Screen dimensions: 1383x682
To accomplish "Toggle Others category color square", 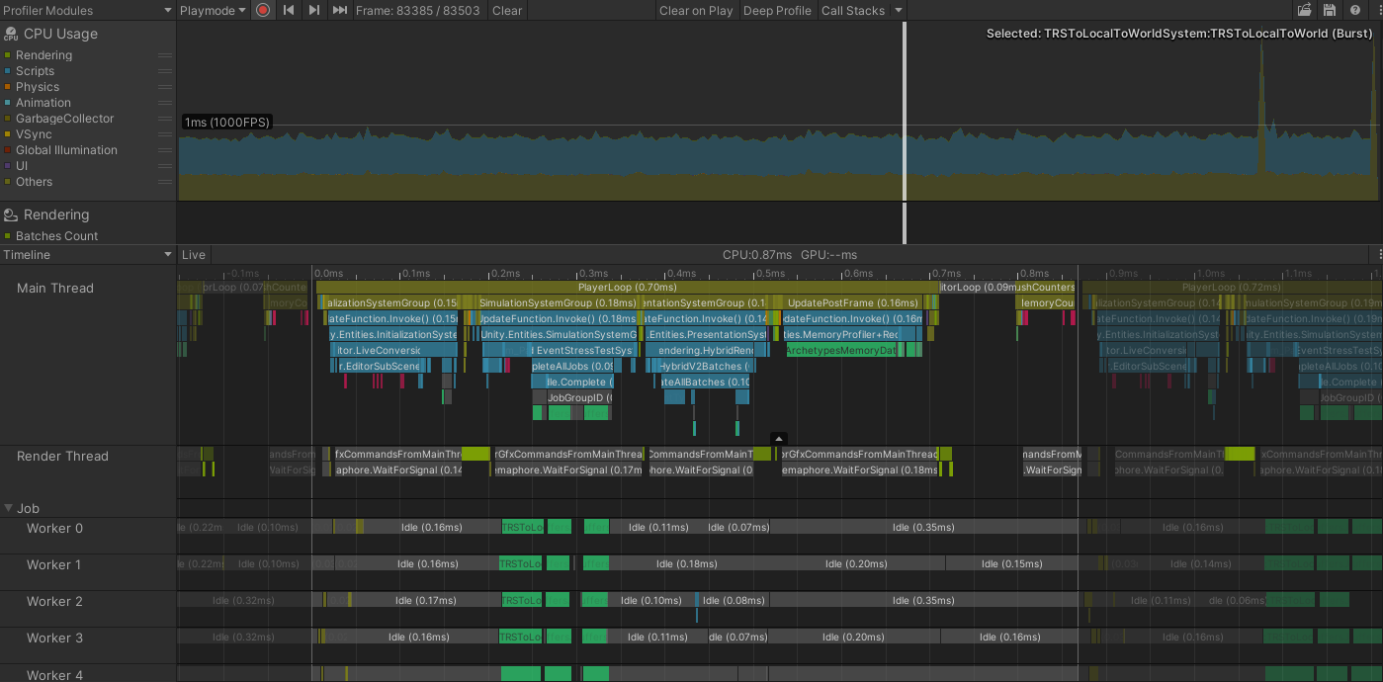I will pos(8,182).
